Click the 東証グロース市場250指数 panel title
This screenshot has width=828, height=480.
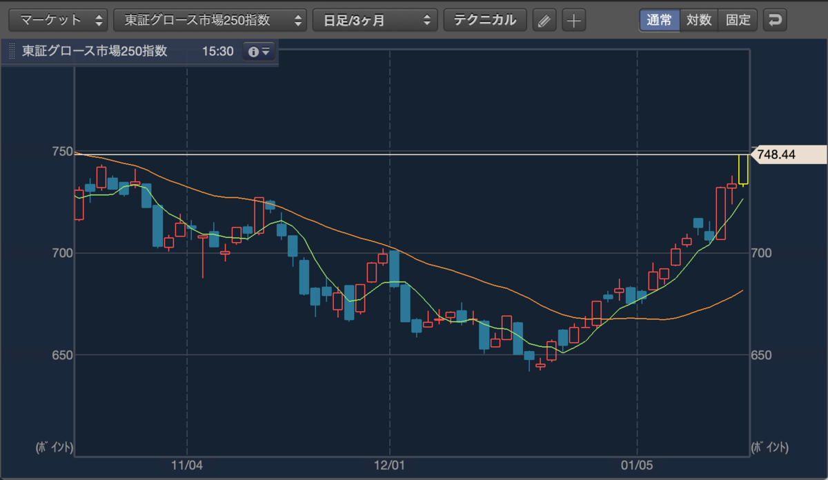pos(95,51)
